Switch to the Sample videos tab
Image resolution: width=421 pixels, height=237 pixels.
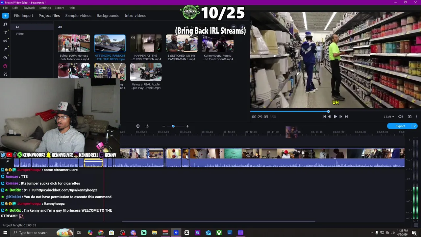[x=78, y=15]
